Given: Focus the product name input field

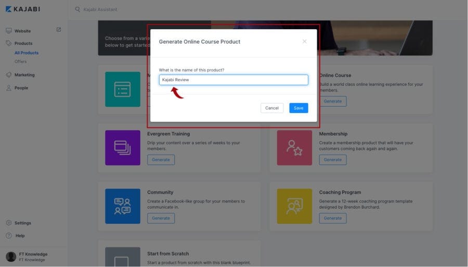Looking at the screenshot, I should (233, 80).
